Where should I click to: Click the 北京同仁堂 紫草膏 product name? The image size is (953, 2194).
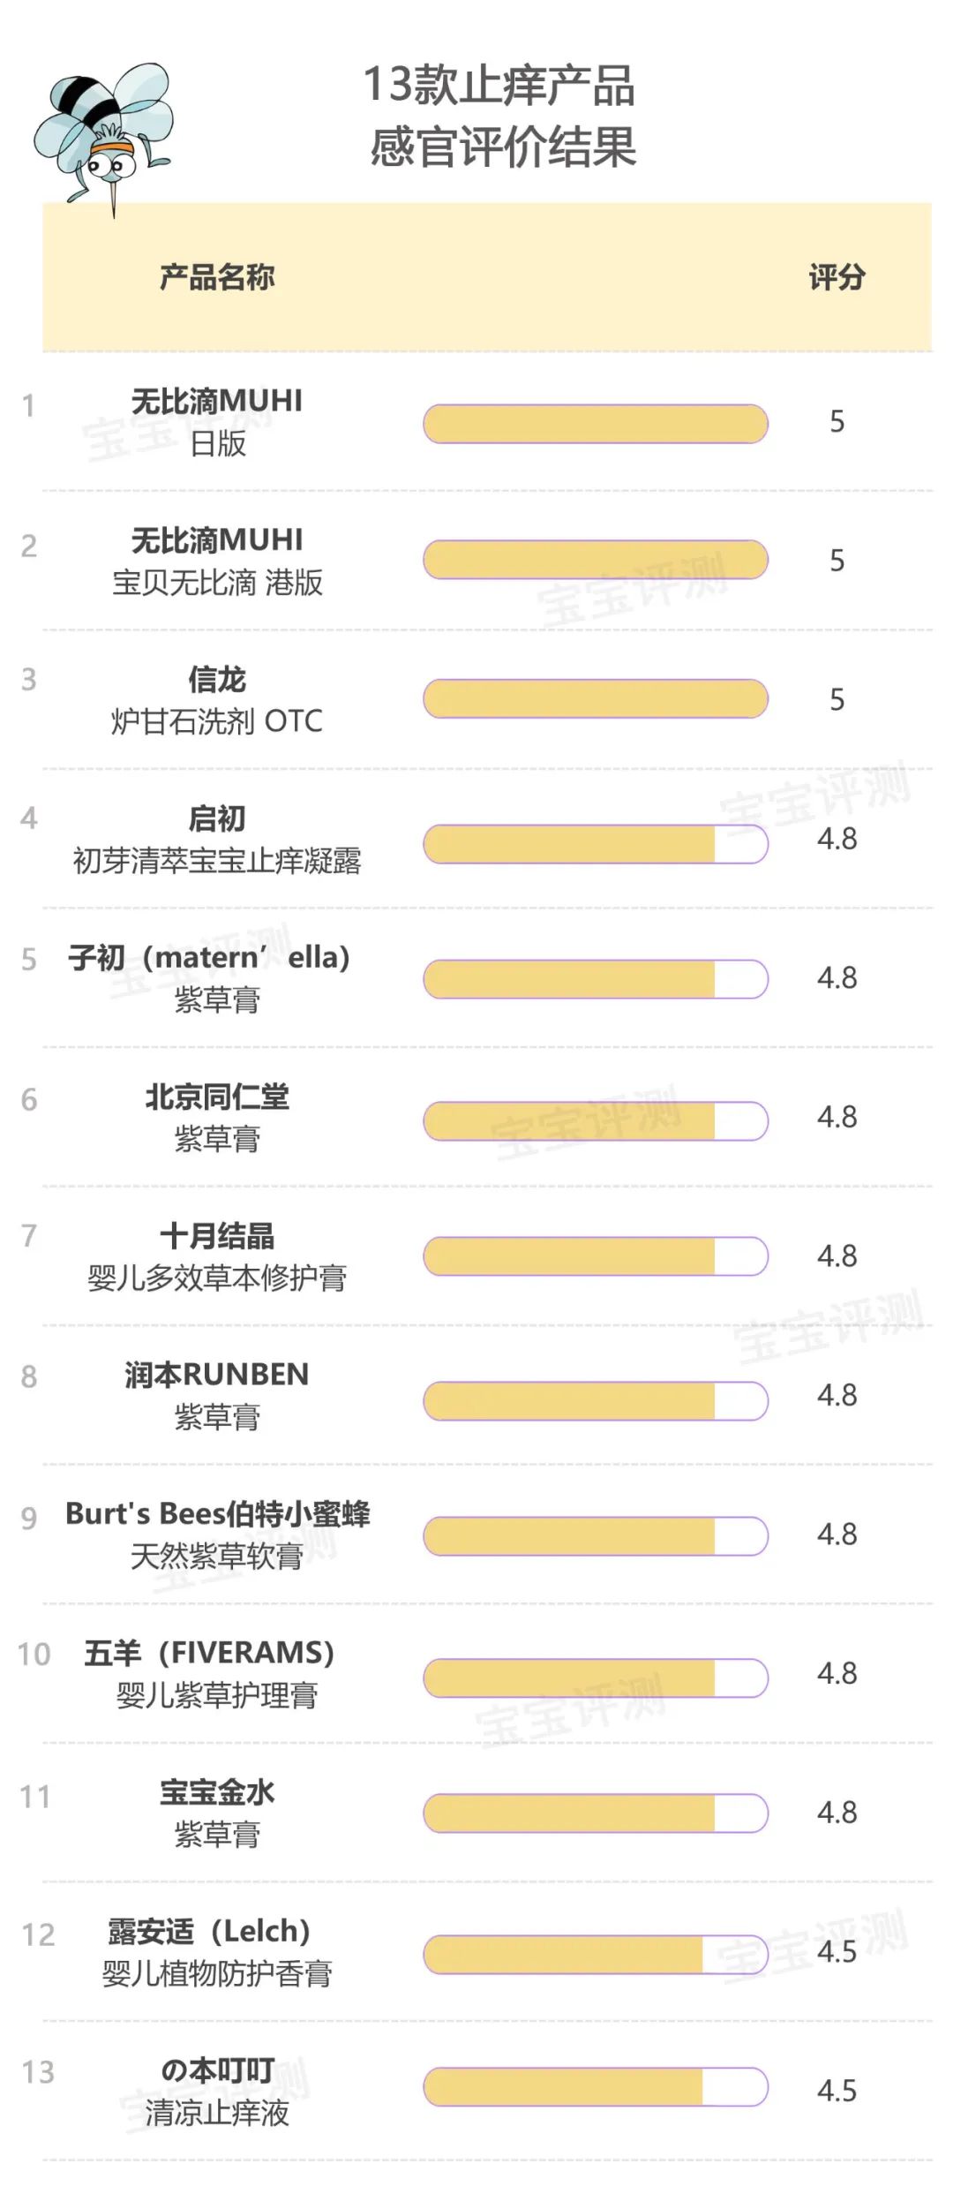(217, 1117)
